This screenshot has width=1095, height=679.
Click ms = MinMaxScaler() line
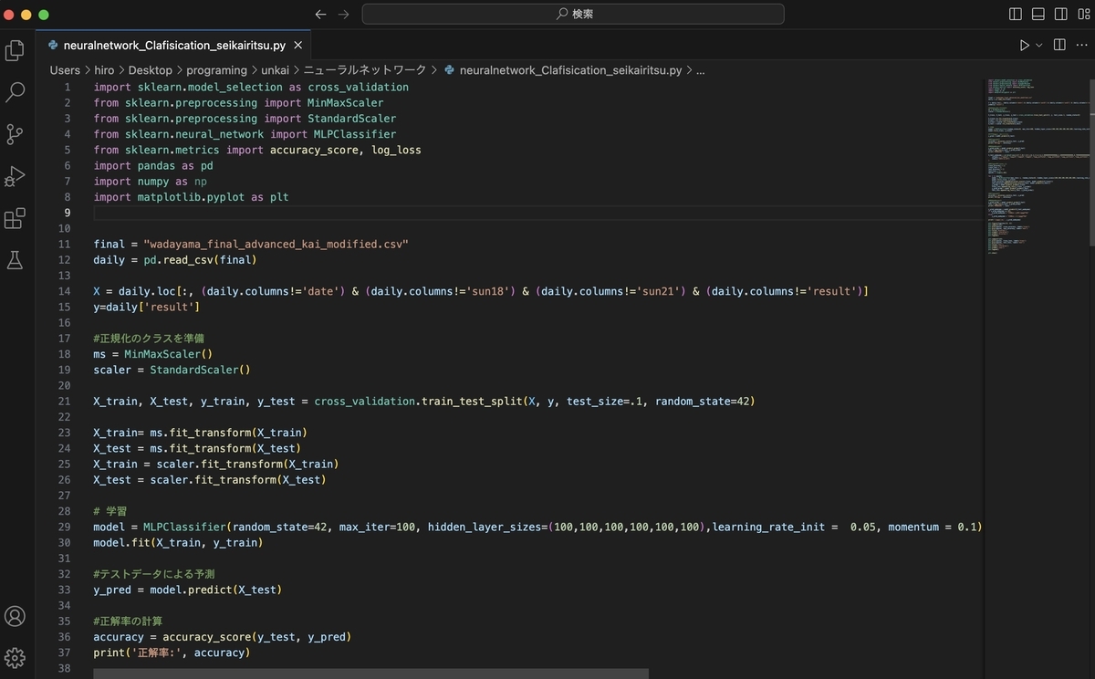click(x=152, y=354)
